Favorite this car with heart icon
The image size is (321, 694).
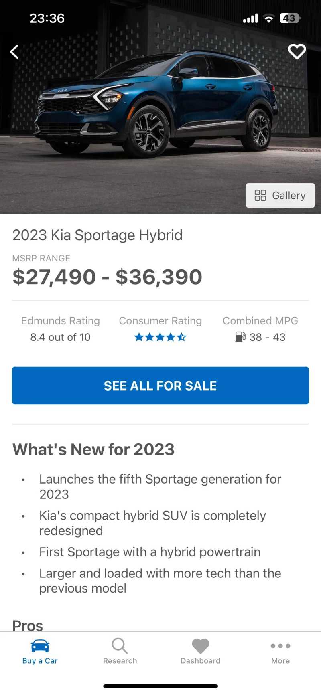297,51
